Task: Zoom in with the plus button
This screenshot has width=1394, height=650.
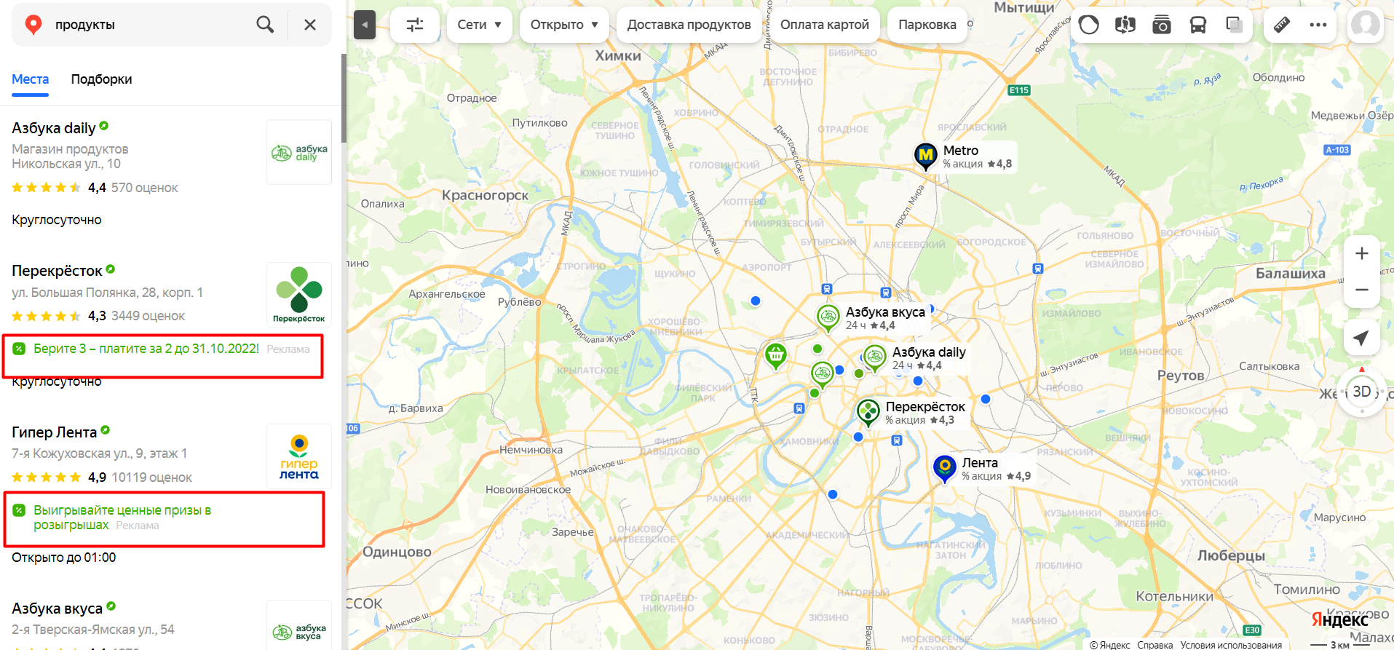Action: 1362,253
